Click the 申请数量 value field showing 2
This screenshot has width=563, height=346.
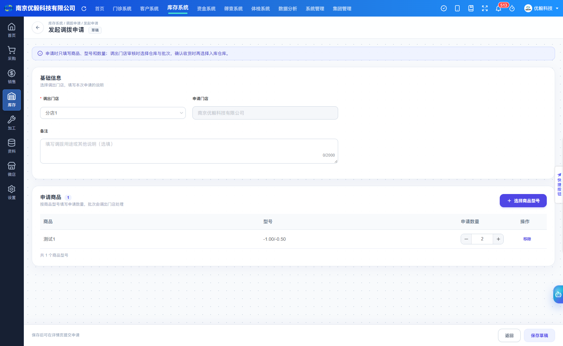482,239
